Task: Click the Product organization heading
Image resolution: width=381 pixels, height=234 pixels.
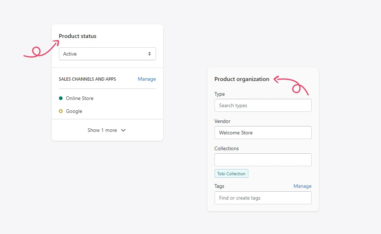Action: (242, 79)
